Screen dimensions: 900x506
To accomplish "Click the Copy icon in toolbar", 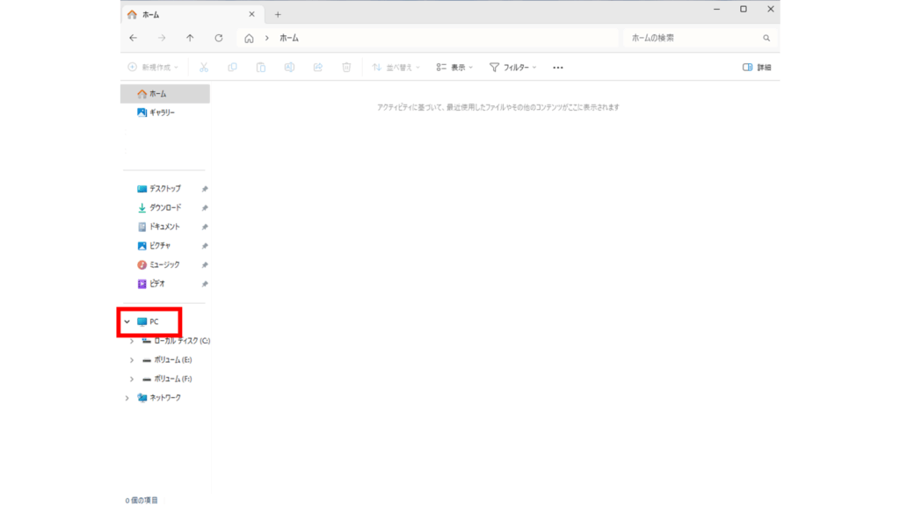I will tap(232, 67).
